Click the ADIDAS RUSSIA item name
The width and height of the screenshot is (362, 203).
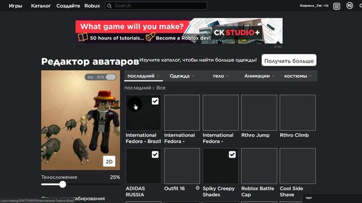(135, 192)
